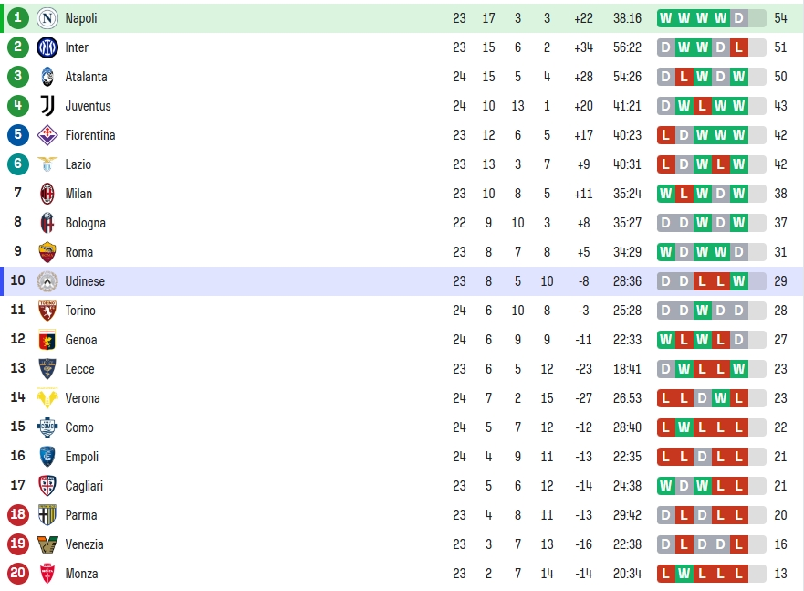The image size is (804, 591).
Task: Click the Fiorentina club crest
Action: pyautogui.click(x=47, y=135)
